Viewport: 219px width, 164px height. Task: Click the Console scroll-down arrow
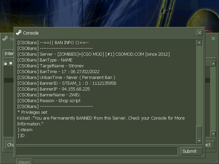point(199,141)
